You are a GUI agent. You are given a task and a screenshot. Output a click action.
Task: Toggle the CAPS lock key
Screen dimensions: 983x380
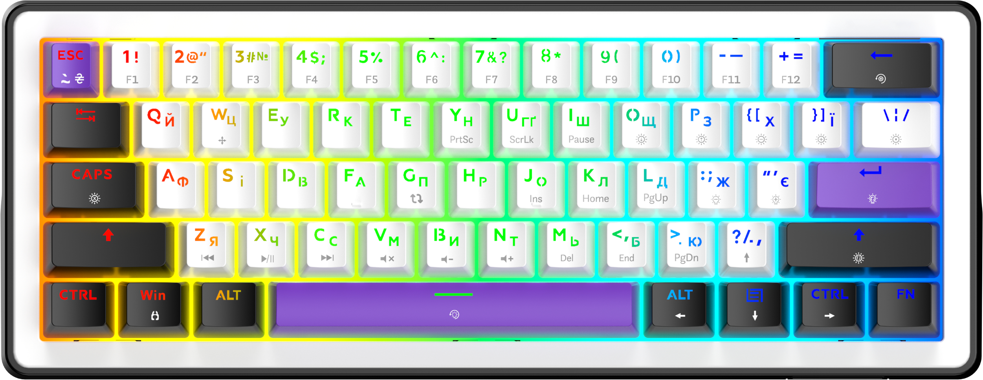94,185
